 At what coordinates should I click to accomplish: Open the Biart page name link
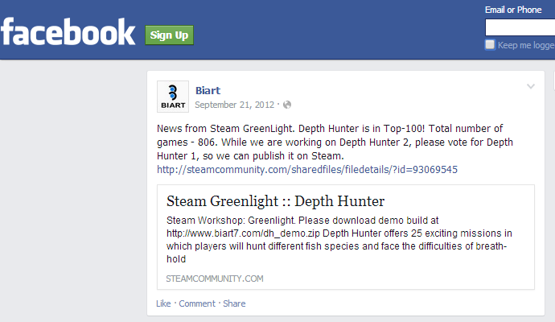pyautogui.click(x=208, y=91)
